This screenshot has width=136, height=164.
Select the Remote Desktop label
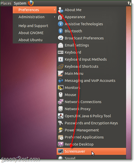(79, 144)
